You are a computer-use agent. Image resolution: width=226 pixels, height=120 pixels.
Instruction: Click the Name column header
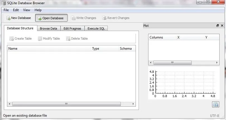click(x=49, y=49)
